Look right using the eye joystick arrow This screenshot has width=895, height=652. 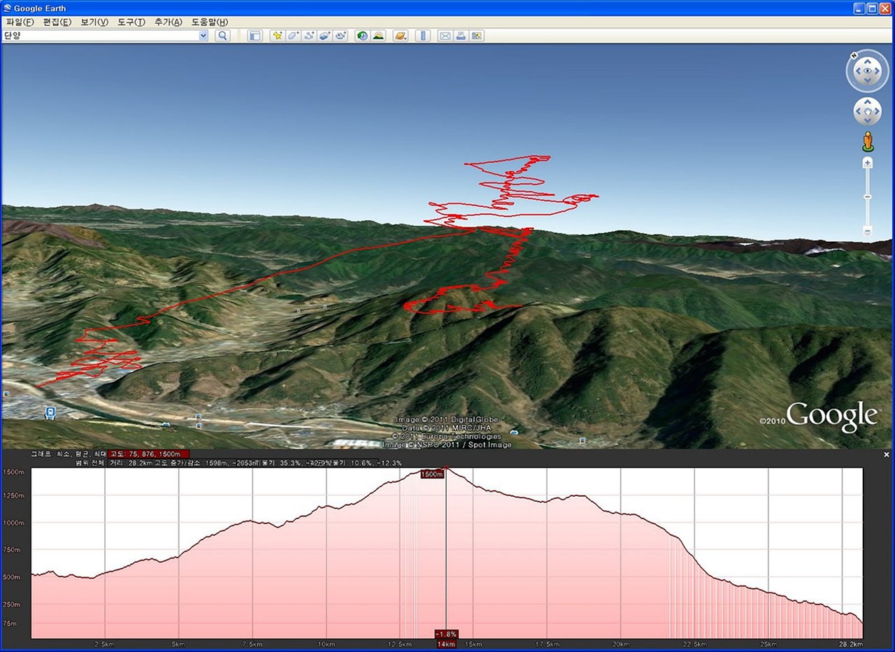click(878, 71)
